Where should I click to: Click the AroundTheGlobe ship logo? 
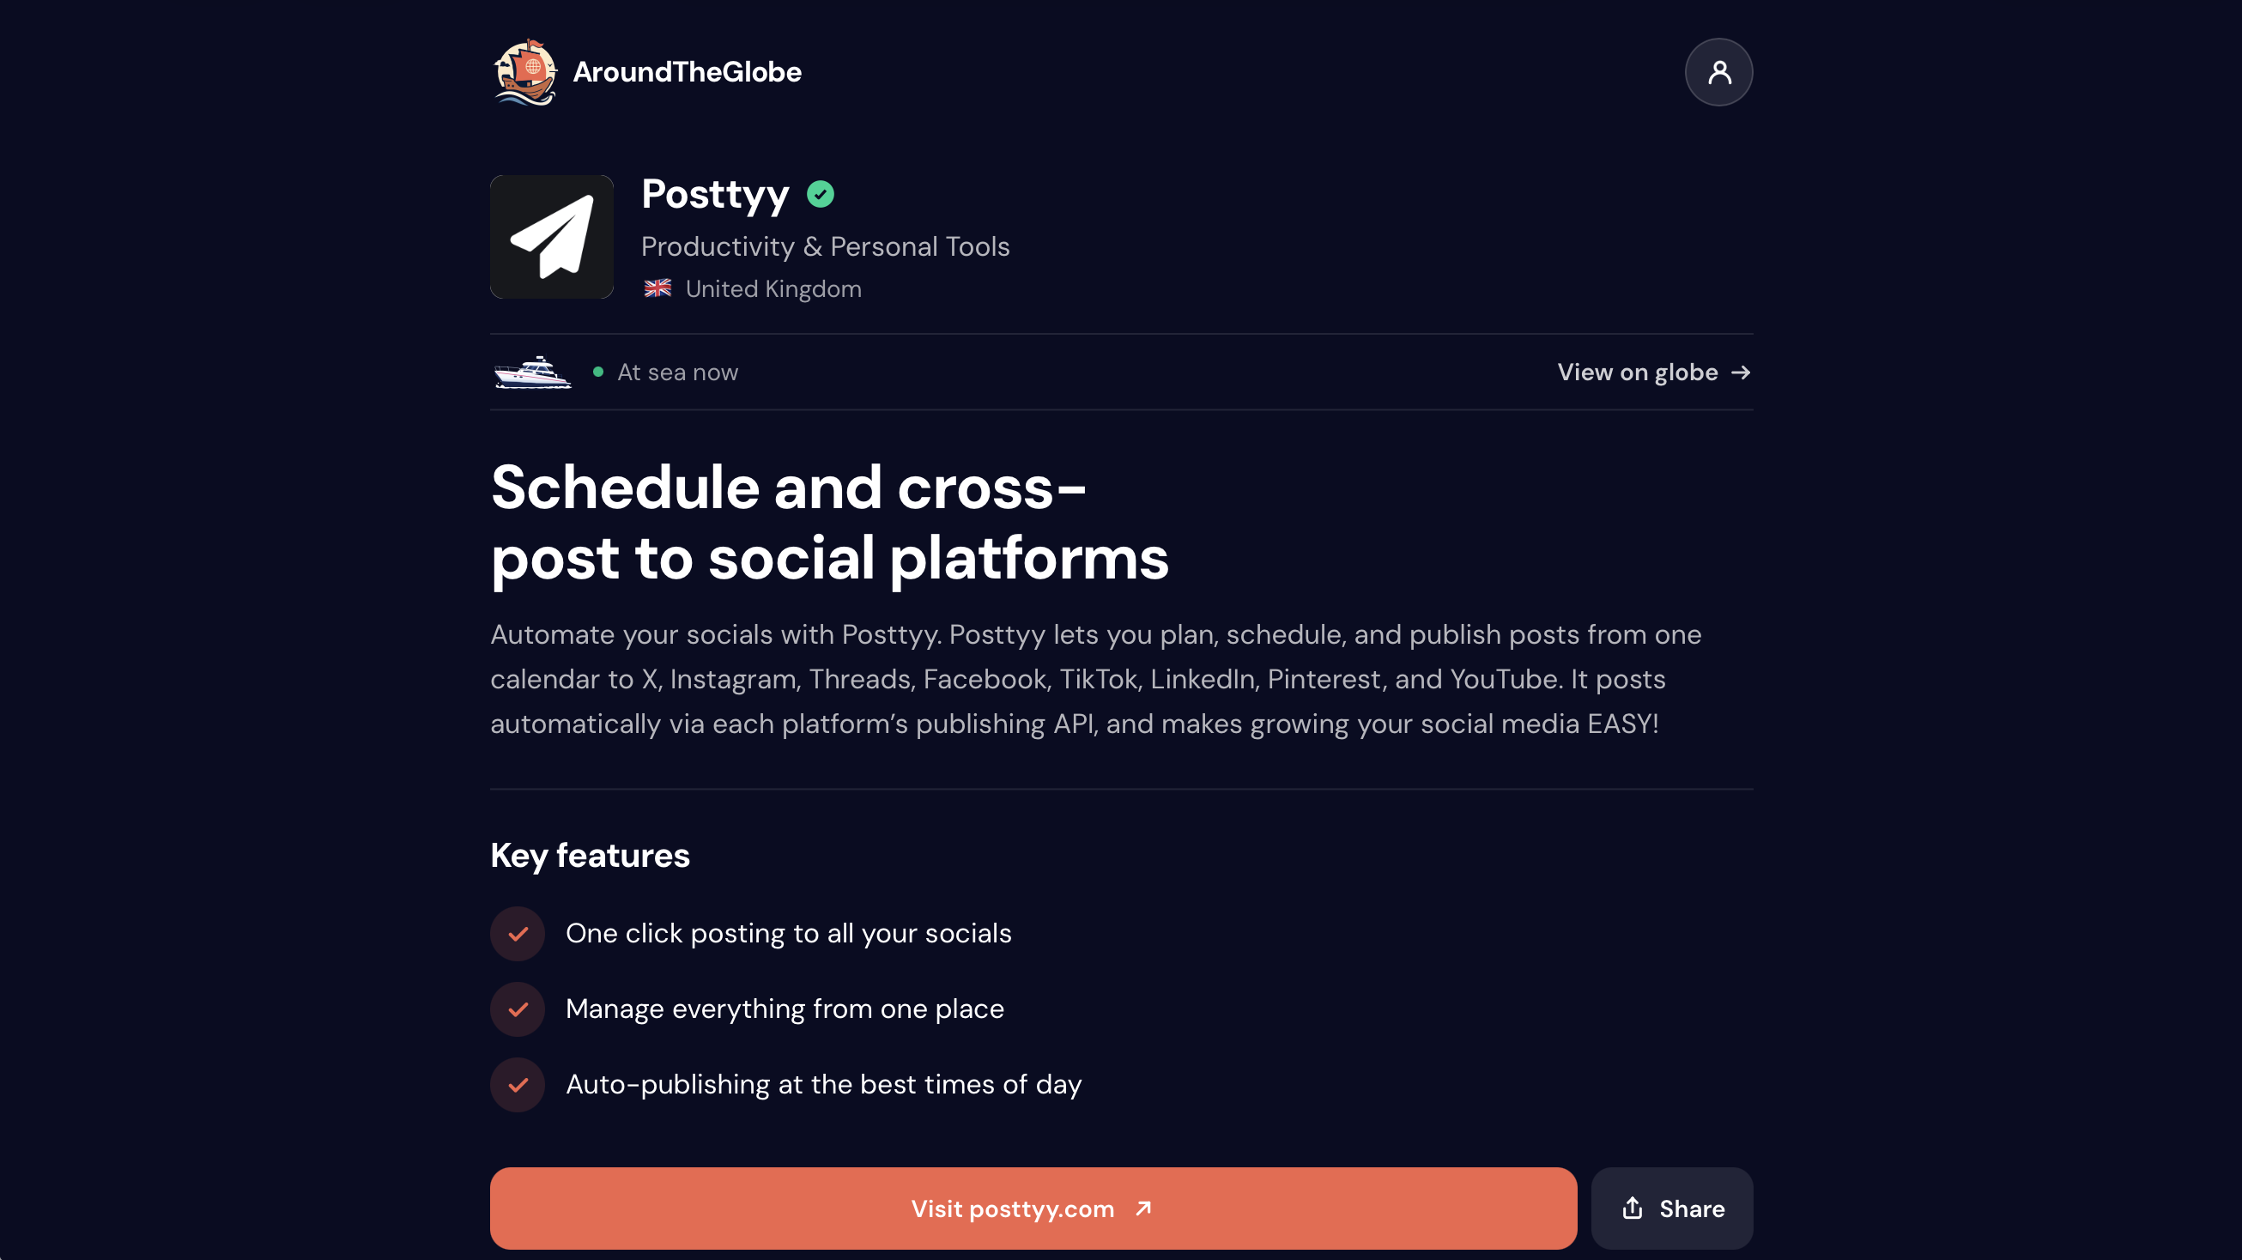click(x=524, y=72)
